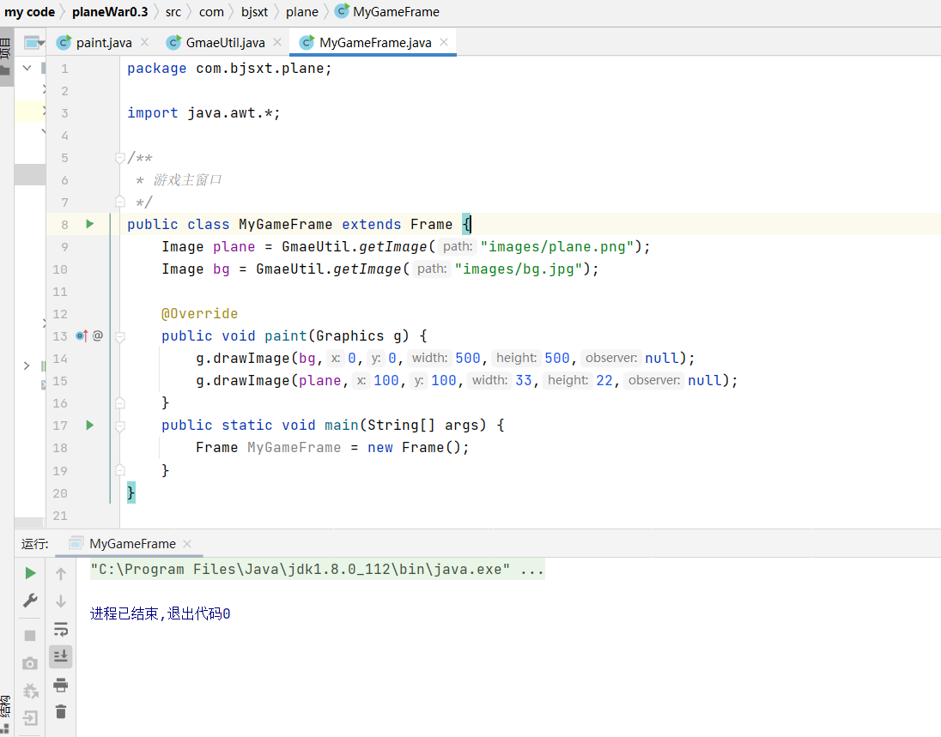Click the exit arrow icon in Run panel

click(30, 718)
